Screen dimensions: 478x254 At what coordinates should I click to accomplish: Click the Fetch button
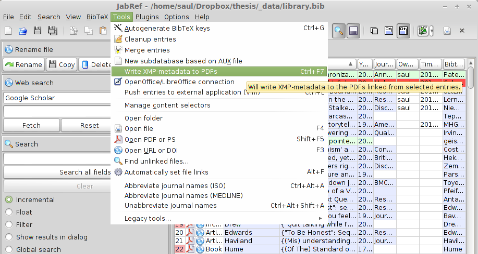coord(31,126)
